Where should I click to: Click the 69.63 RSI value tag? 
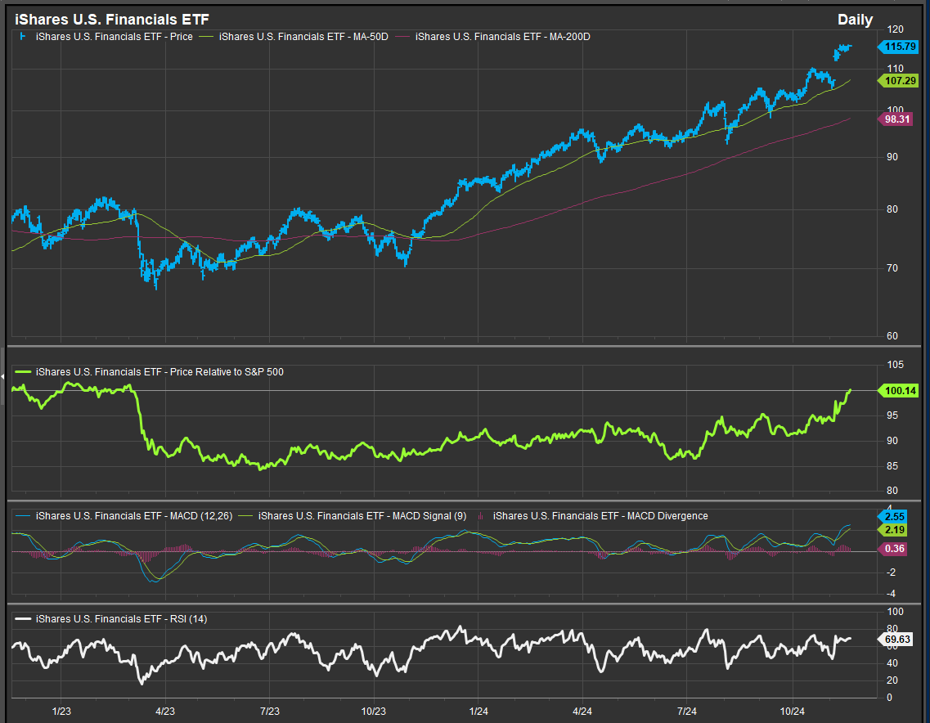tap(899, 638)
